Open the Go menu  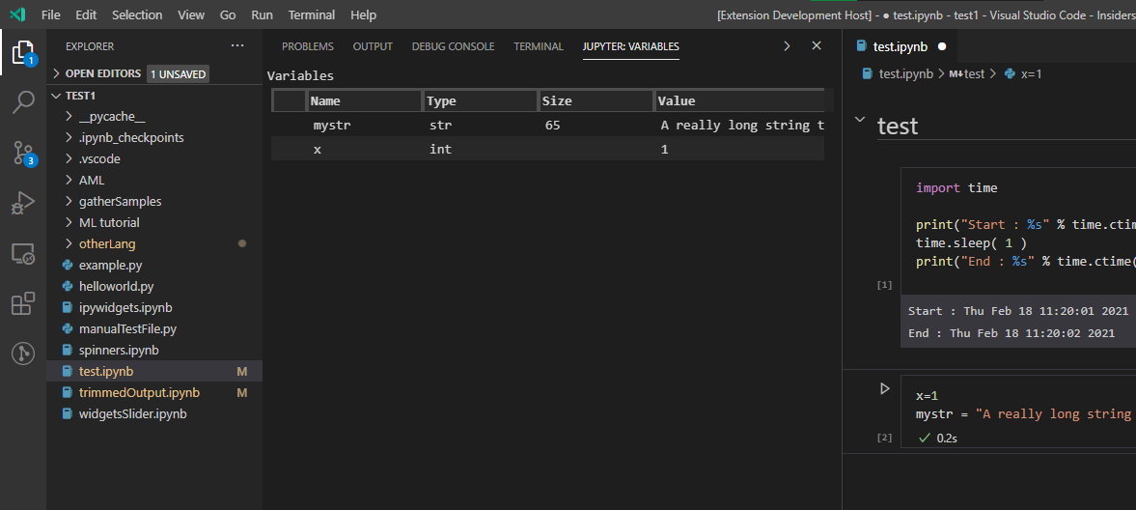coord(228,14)
